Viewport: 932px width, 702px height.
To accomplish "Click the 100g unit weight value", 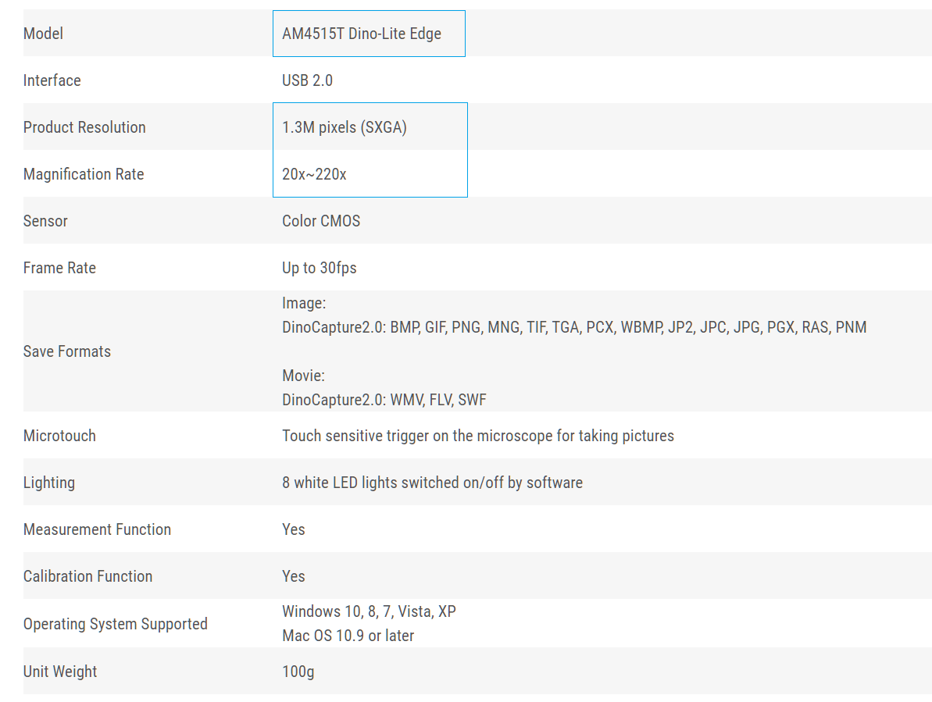I will [298, 672].
